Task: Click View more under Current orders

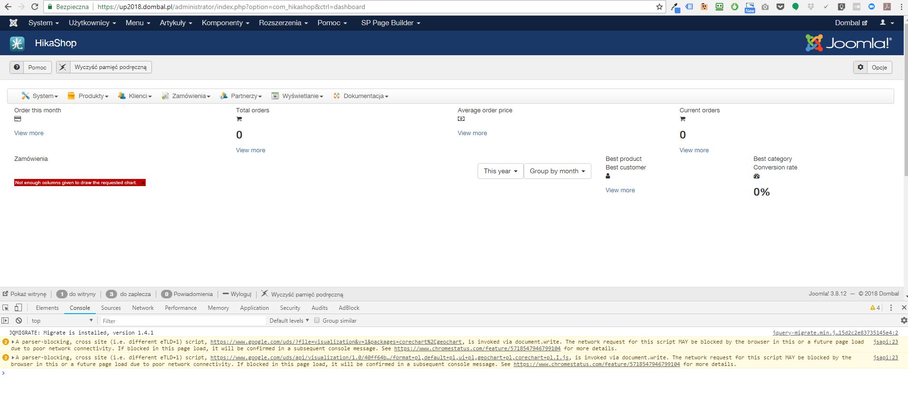Action: pos(694,150)
